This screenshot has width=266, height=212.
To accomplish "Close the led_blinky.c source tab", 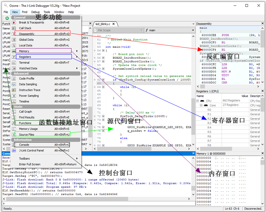I will (x=113, y=24).
